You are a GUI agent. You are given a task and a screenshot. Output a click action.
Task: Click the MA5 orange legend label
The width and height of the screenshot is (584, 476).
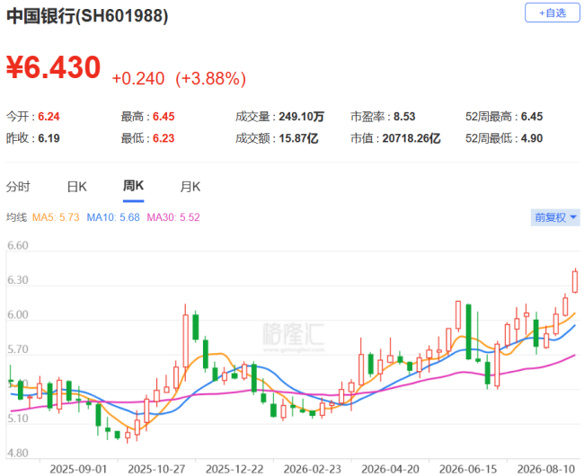56,217
